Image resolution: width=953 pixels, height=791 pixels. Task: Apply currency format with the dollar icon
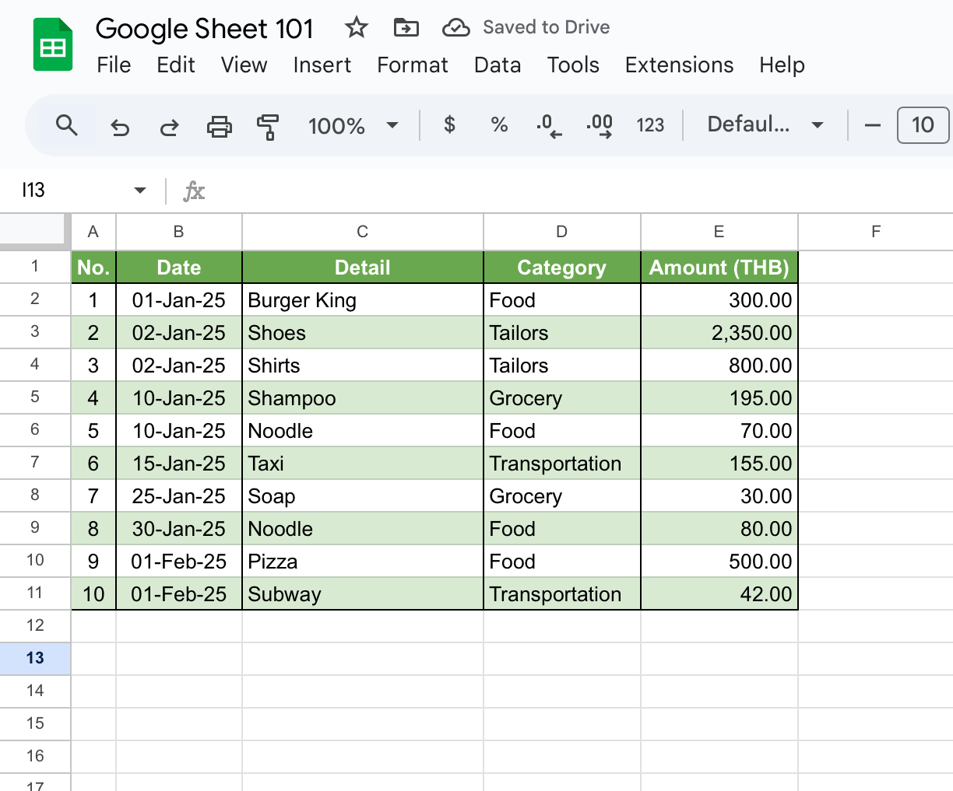point(448,124)
